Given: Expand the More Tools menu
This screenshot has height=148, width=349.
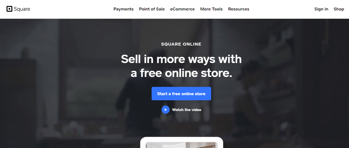Looking at the screenshot, I should tap(211, 9).
